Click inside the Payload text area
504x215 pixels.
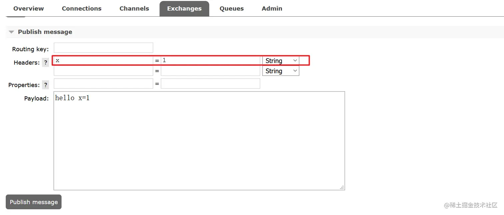pos(199,141)
